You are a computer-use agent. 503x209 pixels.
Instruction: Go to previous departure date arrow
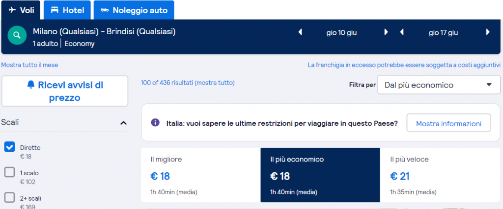(x=300, y=32)
